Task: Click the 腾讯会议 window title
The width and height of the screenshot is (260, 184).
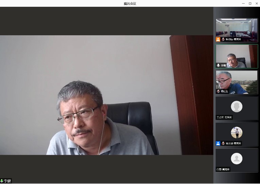Action: (x=130, y=3)
